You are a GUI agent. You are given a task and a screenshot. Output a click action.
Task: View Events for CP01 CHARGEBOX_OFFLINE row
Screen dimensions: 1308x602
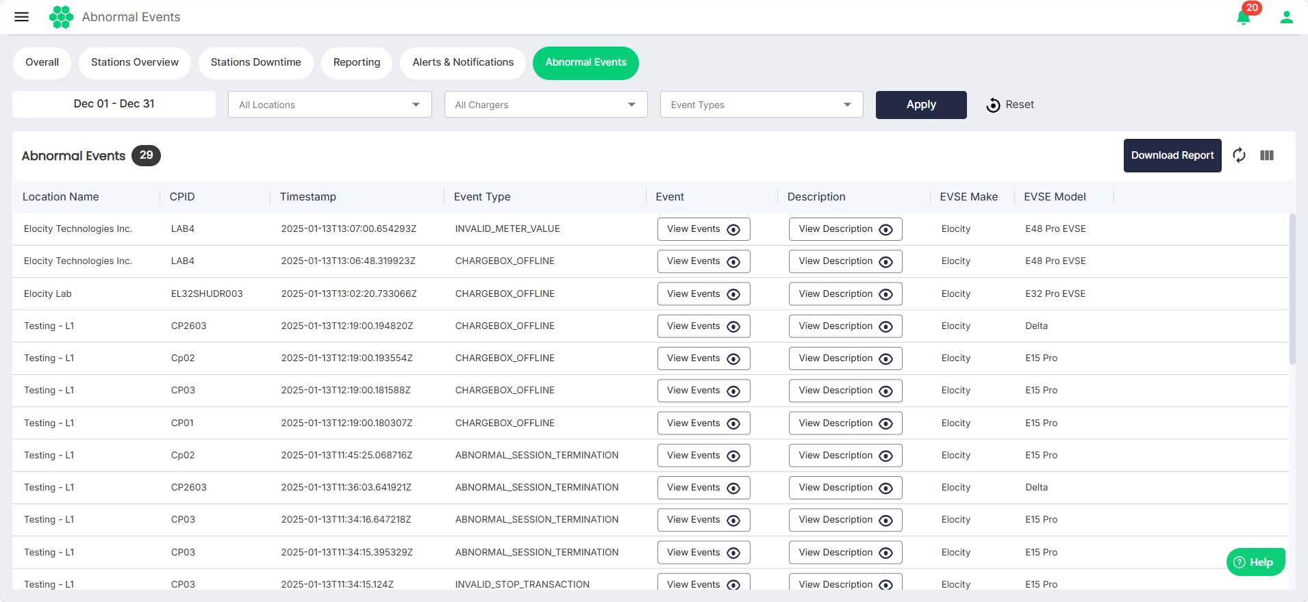703,423
